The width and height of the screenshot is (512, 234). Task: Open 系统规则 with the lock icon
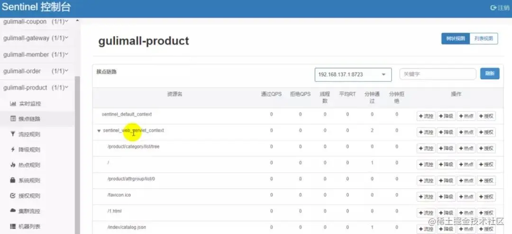pyautogui.click(x=13, y=180)
